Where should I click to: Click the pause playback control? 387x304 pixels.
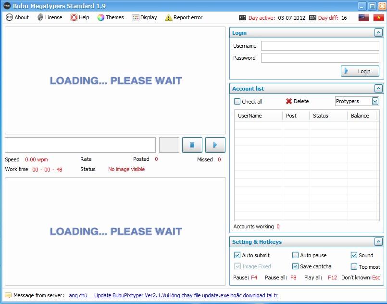(x=192, y=145)
